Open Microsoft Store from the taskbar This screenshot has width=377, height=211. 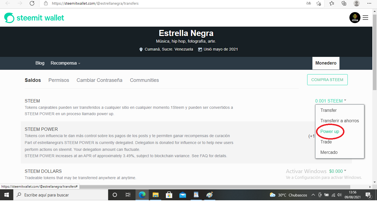pos(169,195)
